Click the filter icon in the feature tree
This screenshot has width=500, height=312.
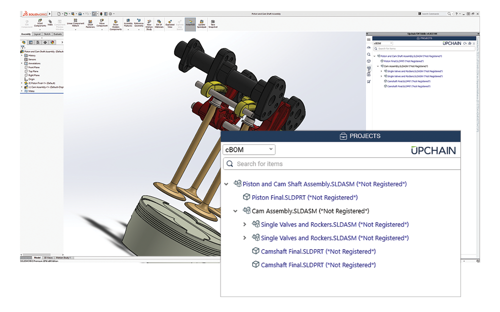[22, 47]
